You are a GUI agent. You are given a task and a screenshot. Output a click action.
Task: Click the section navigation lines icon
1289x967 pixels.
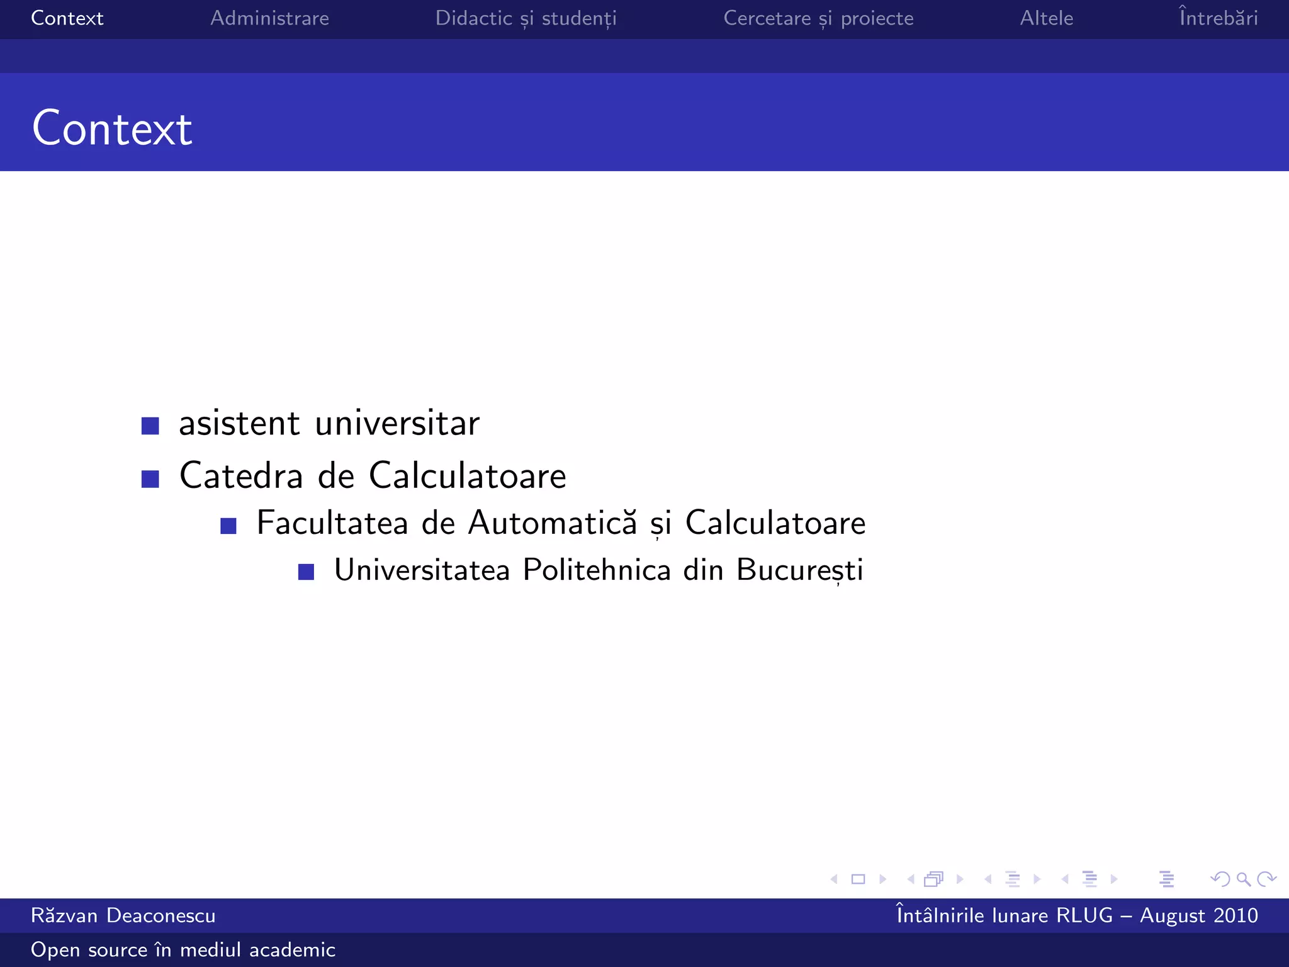point(1089,879)
